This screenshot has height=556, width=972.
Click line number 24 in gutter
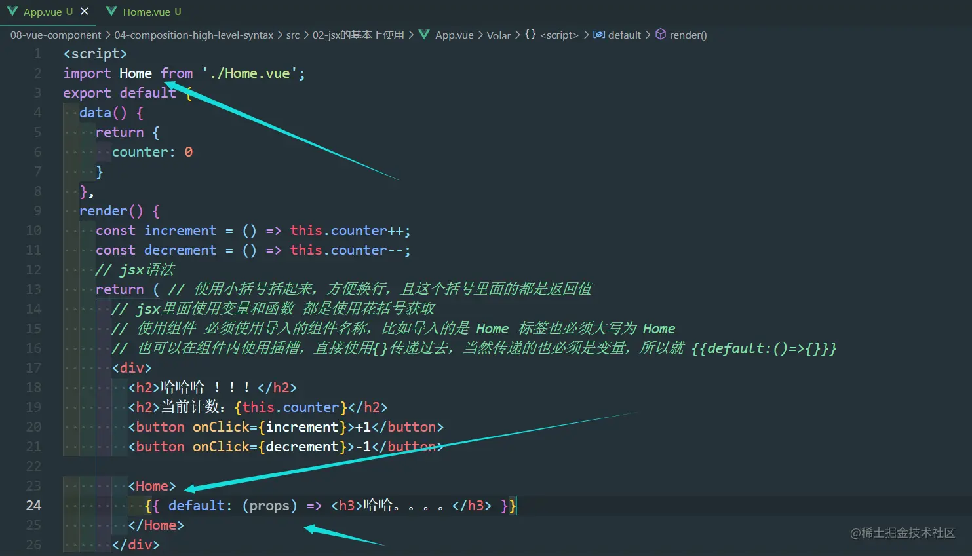coord(33,506)
